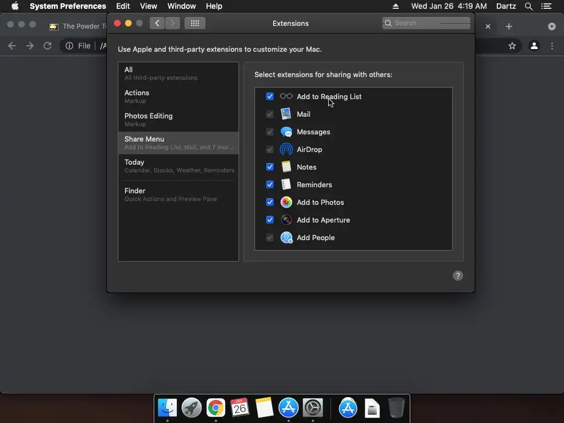Open Trash from the Dock
The height and width of the screenshot is (423, 564).
(397, 408)
